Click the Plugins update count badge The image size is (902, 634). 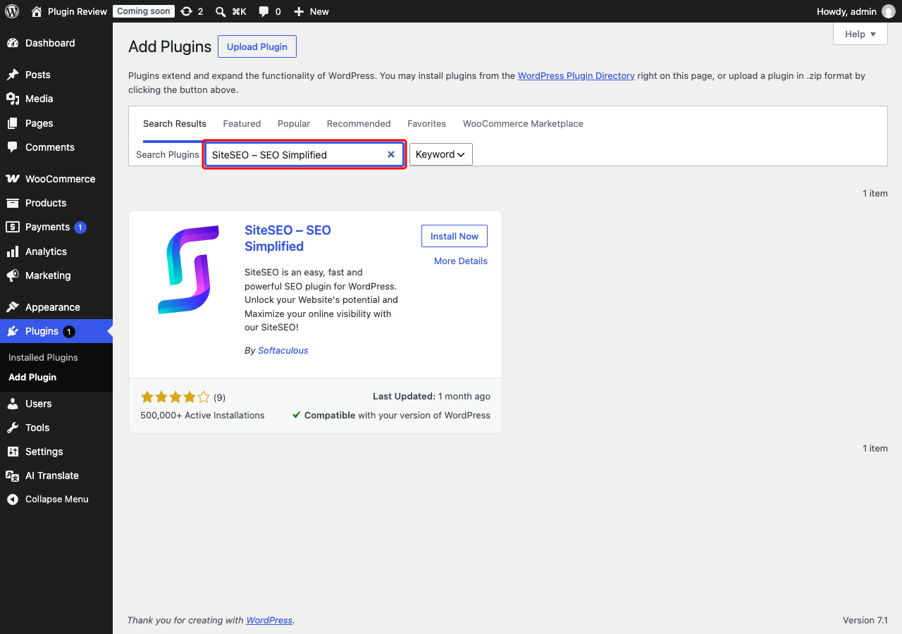pos(68,331)
